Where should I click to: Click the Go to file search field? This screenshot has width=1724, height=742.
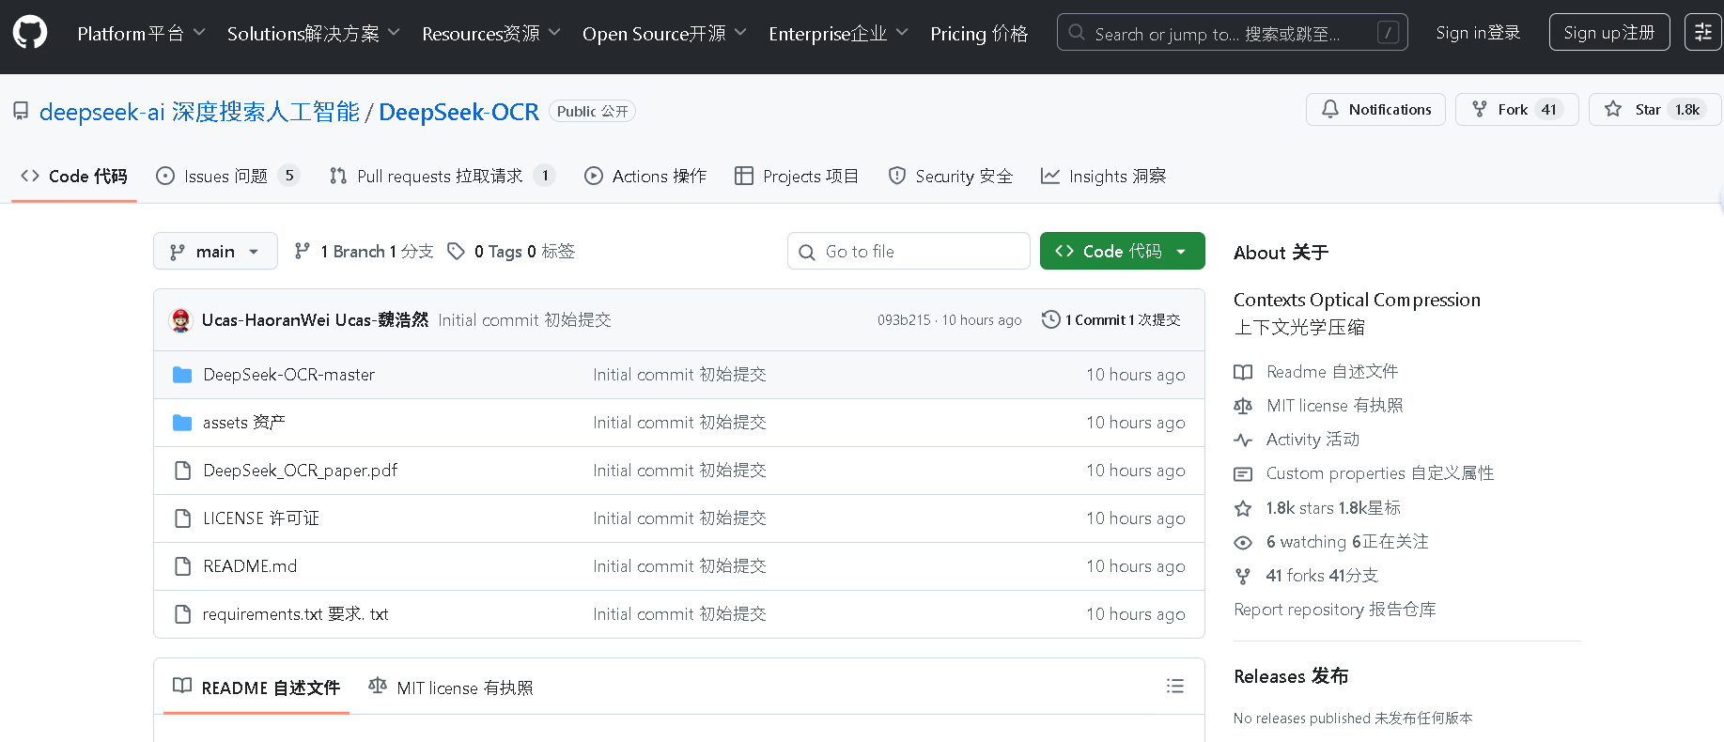pyautogui.click(x=909, y=251)
